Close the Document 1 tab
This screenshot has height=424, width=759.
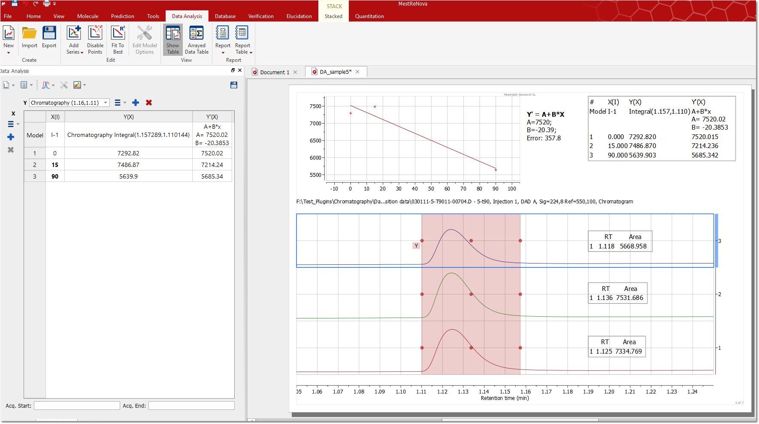295,72
